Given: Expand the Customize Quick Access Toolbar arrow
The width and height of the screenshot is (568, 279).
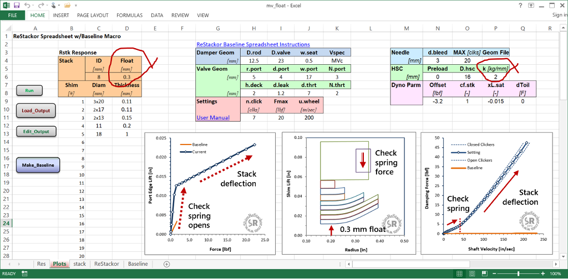Looking at the screenshot, I should (76, 6).
